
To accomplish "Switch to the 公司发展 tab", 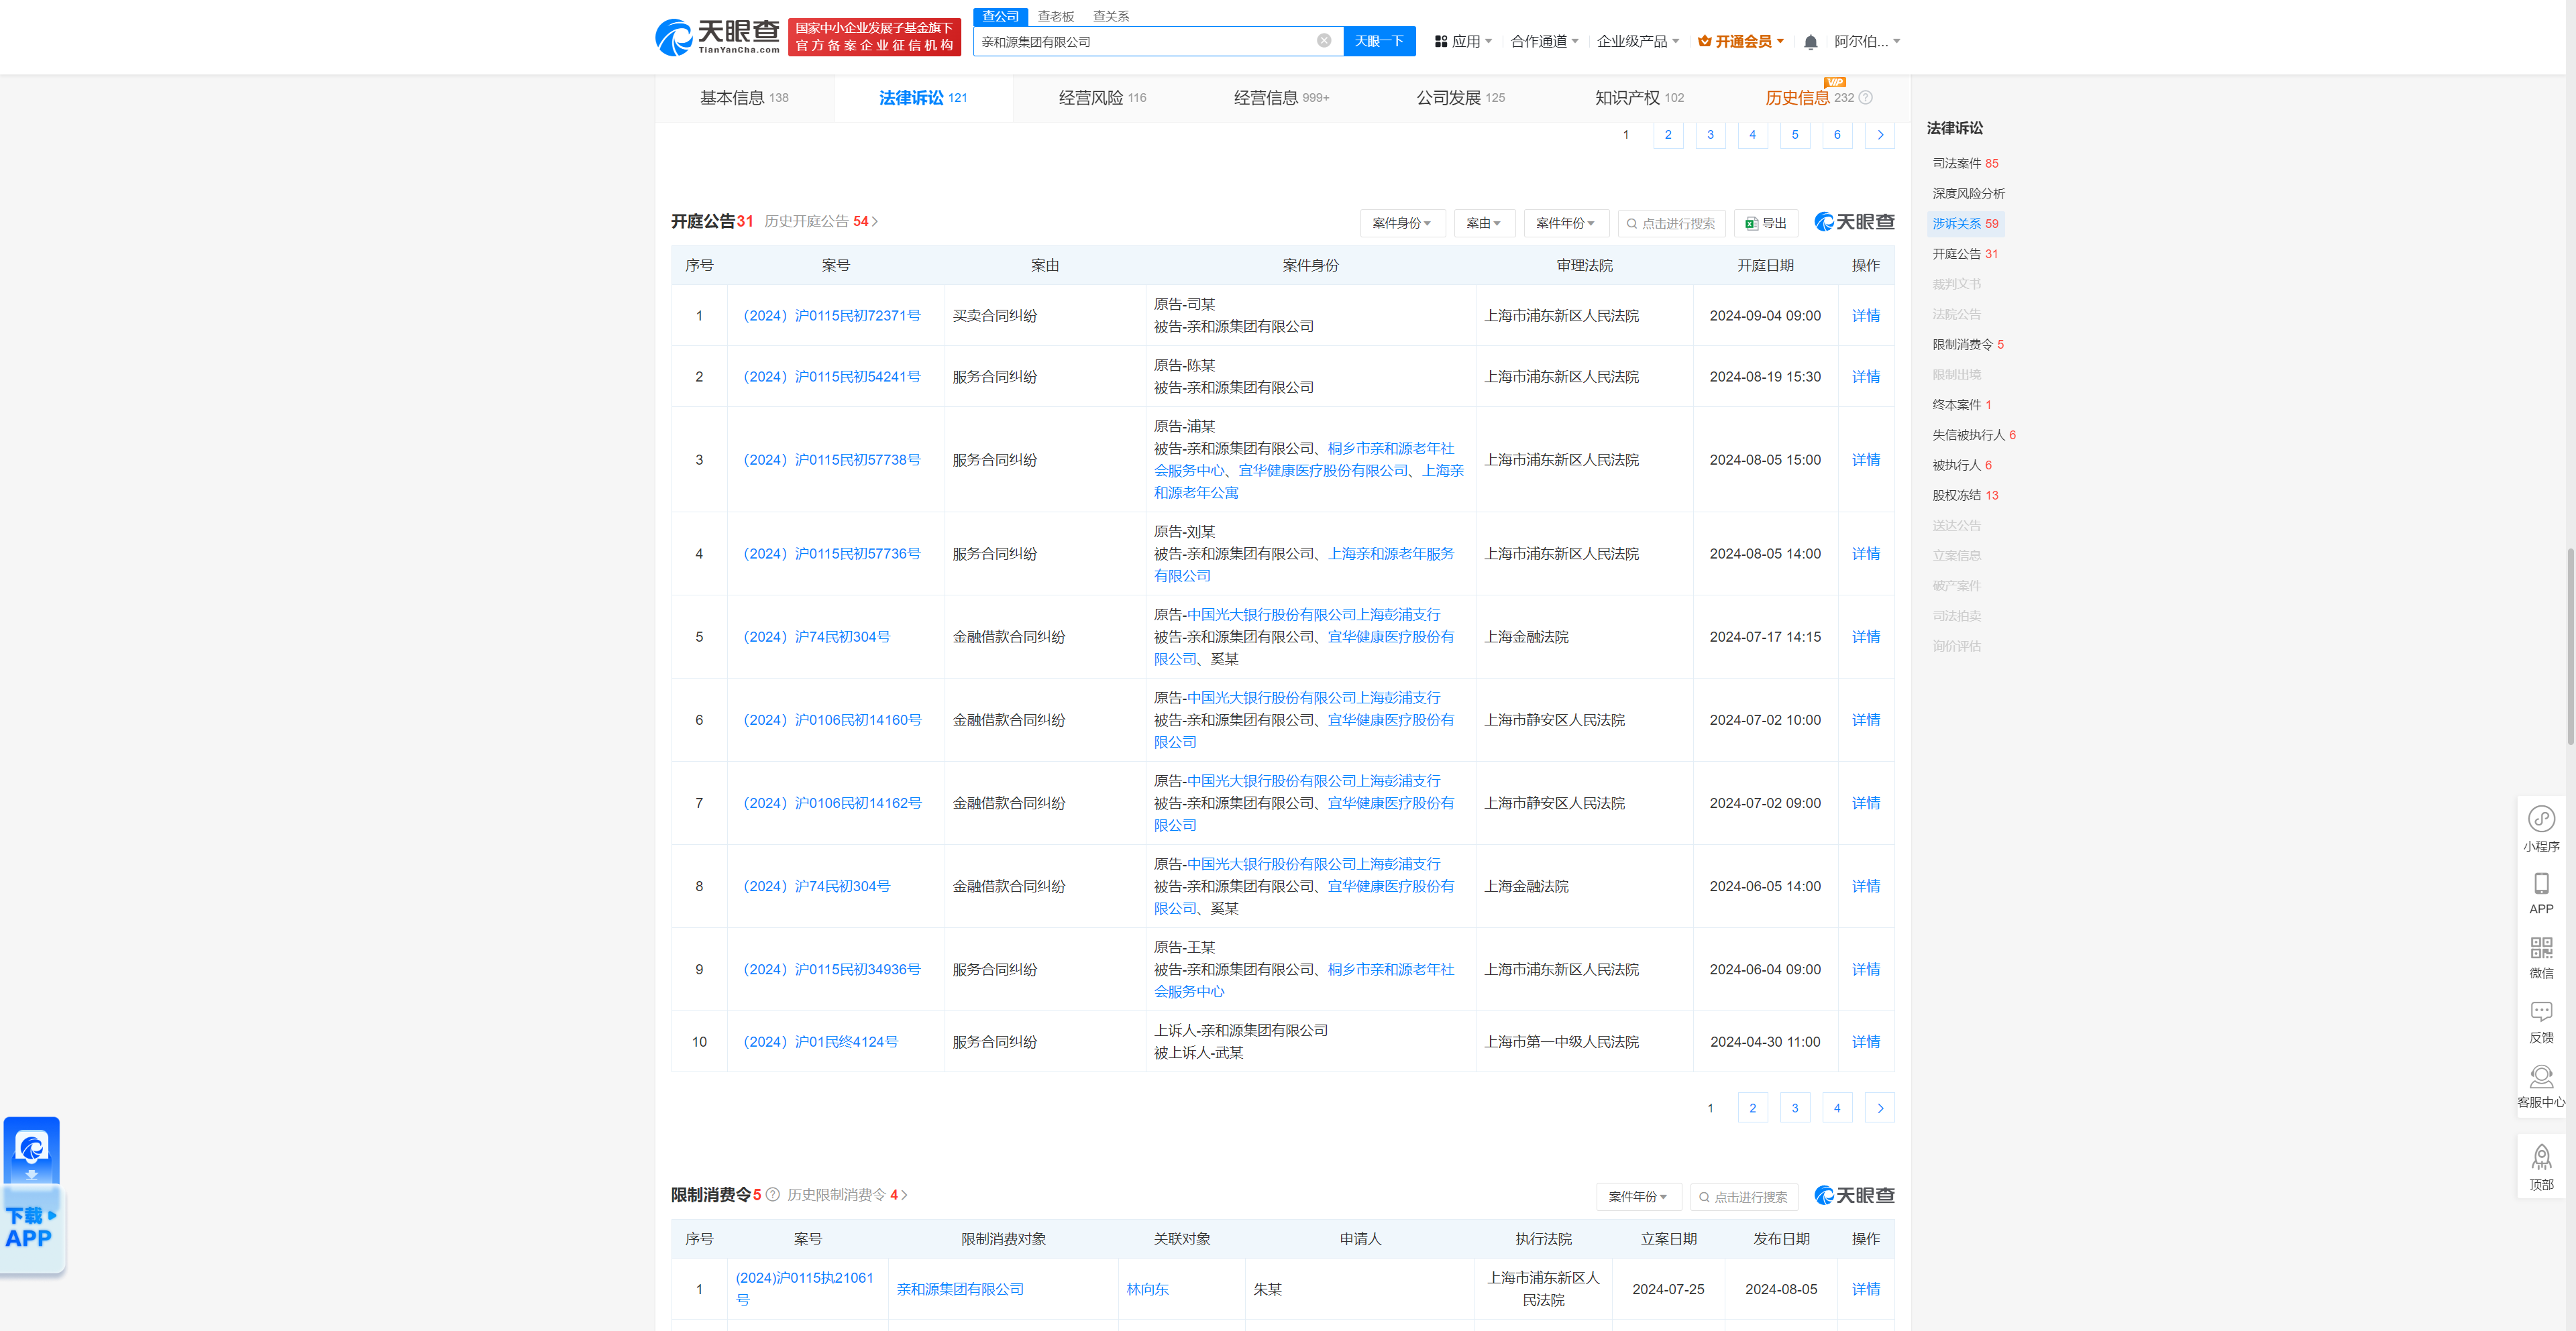I will pos(1460,98).
